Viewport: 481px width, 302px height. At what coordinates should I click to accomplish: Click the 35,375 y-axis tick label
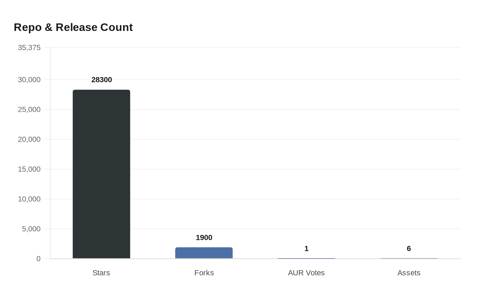pyautogui.click(x=29, y=48)
